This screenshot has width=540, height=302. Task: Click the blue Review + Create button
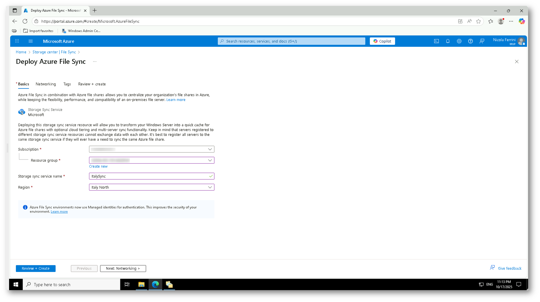tap(36, 269)
